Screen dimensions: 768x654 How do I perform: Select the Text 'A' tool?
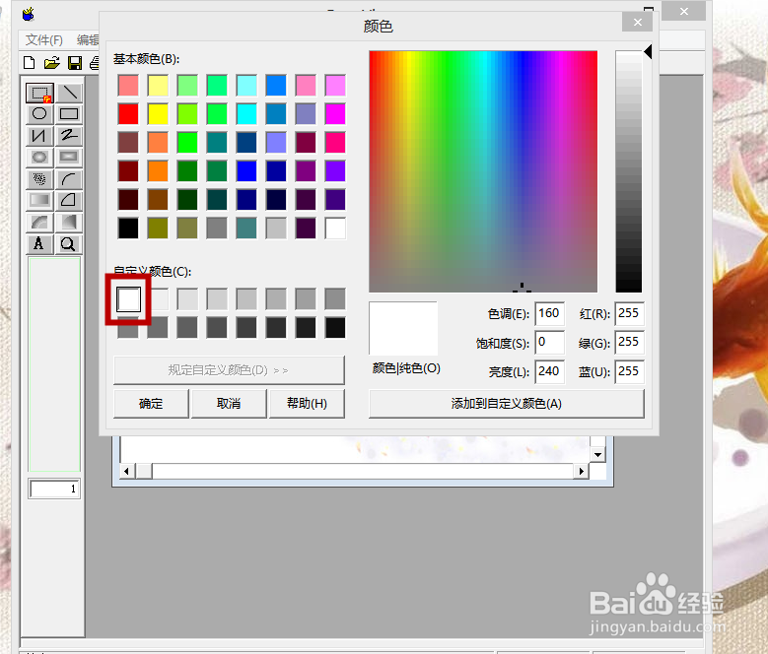[x=39, y=243]
